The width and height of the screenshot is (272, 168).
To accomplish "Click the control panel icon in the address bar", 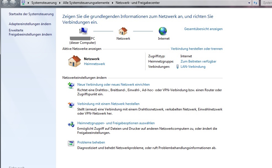I will [x=23, y=2].
